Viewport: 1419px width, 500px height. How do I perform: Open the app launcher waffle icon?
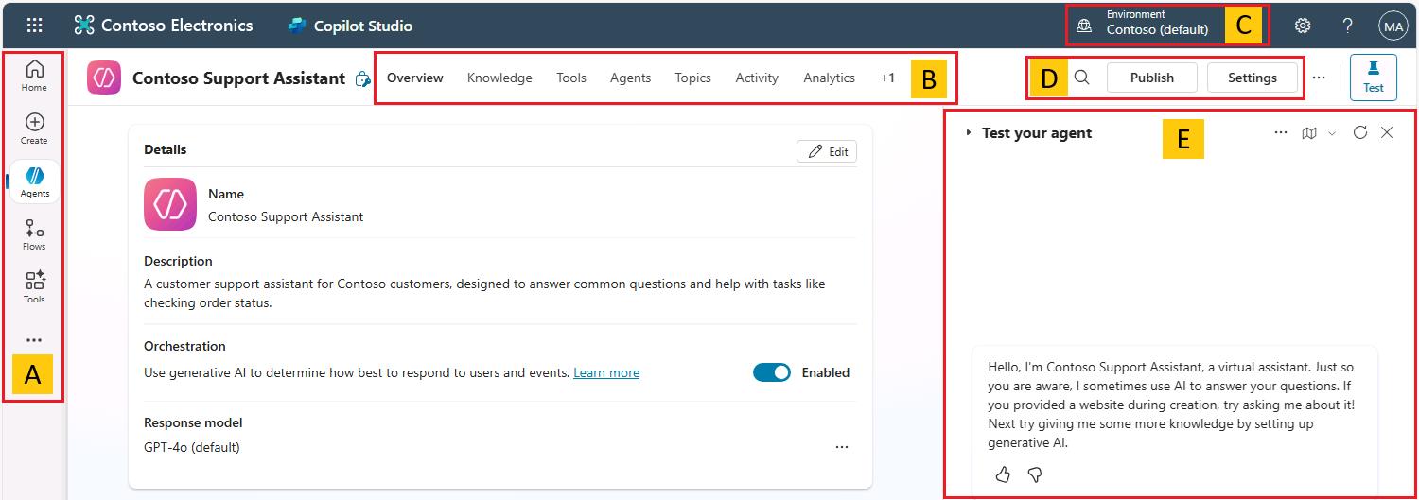tap(34, 26)
